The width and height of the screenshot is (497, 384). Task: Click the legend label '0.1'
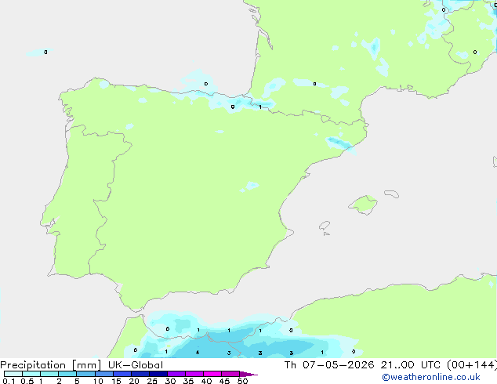point(9,381)
